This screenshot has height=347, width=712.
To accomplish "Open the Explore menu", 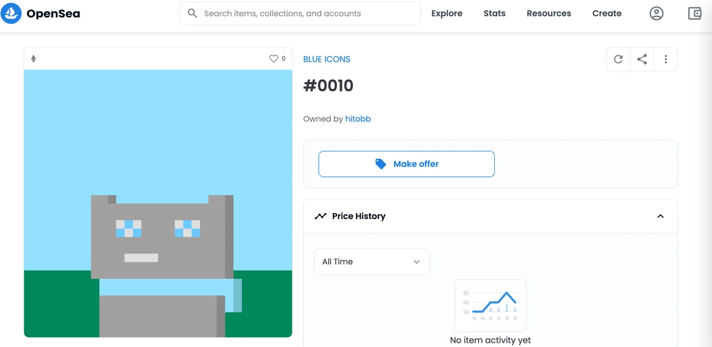I will click(447, 13).
